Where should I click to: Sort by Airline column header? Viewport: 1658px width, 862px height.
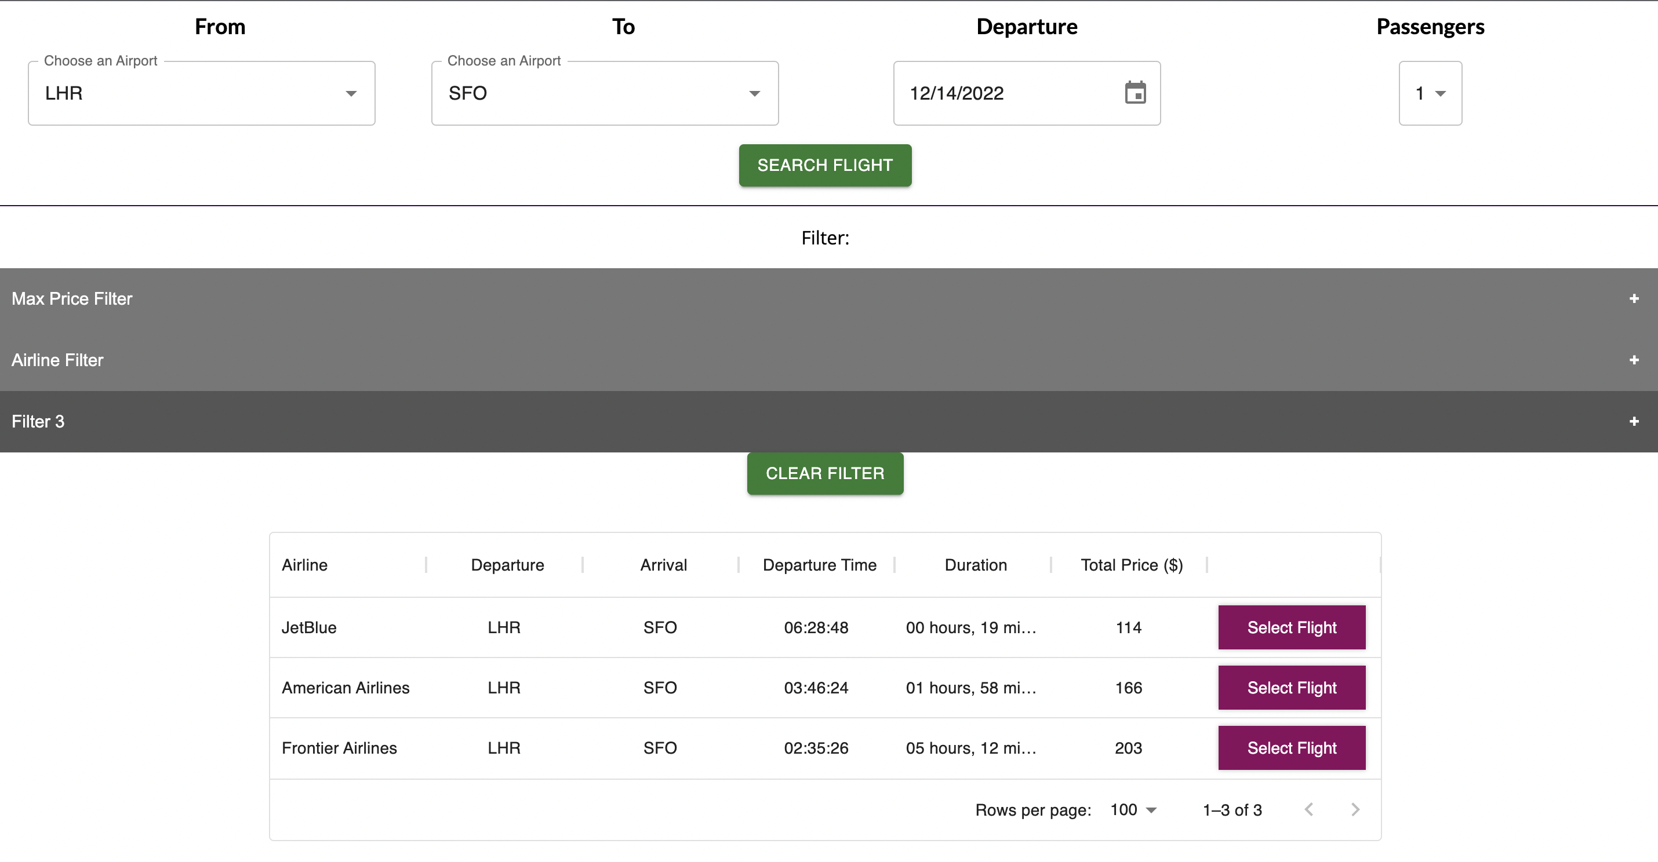304,565
